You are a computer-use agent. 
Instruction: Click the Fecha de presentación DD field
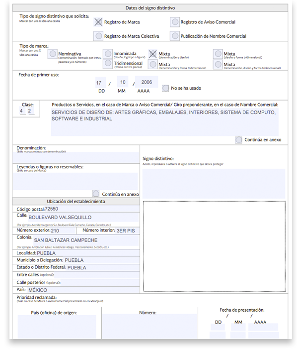pyautogui.click(x=218, y=327)
